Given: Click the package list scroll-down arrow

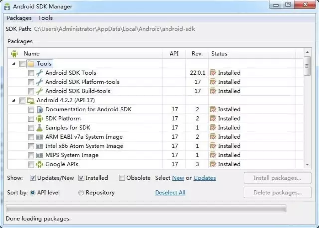Looking at the screenshot, I should 307,164.
